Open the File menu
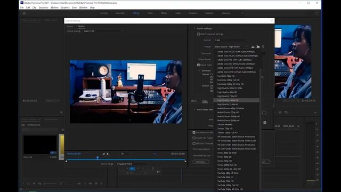Screen dimensions: 341x192 [22, 7]
